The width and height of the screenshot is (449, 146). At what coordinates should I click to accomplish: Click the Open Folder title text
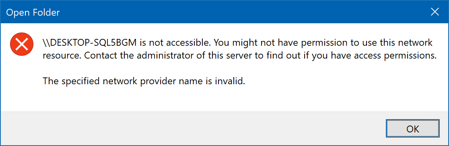tap(33, 12)
